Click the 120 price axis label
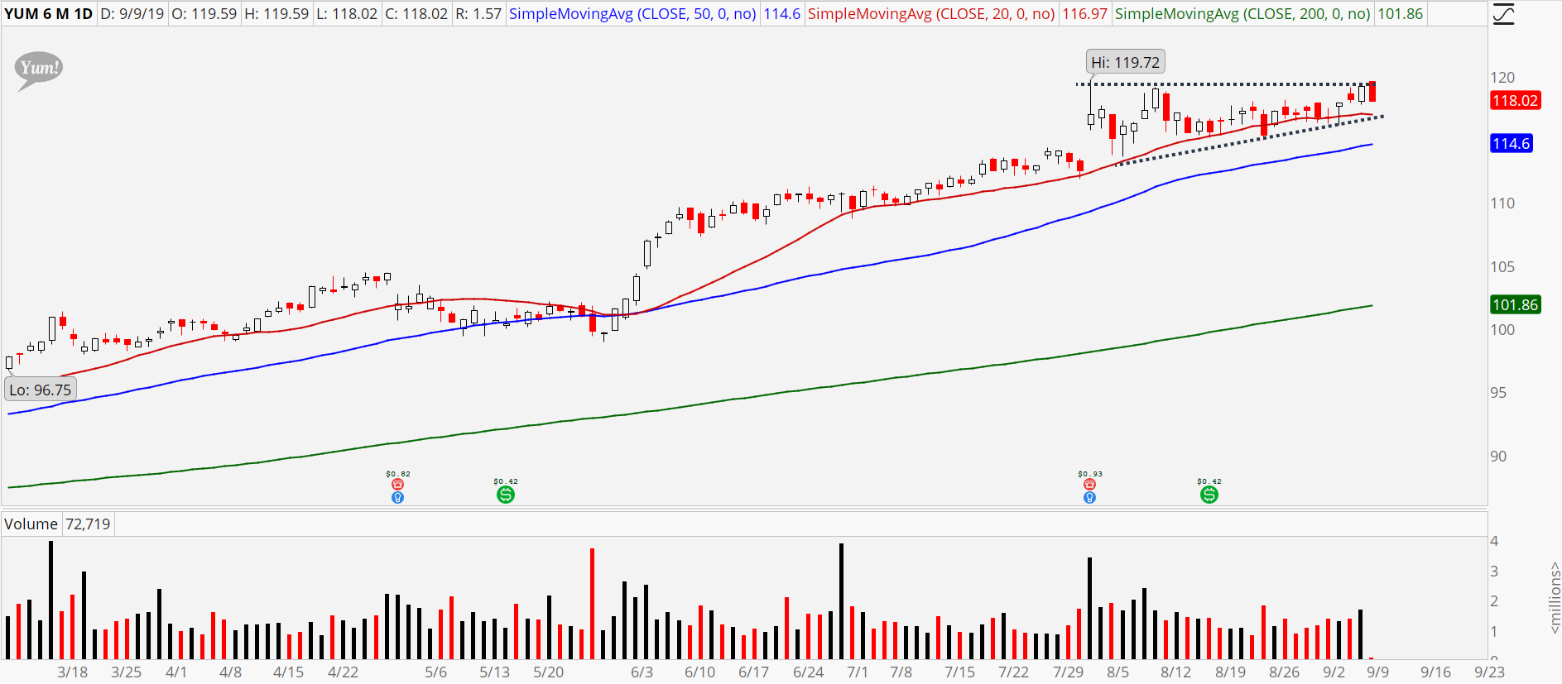This screenshot has width=1562, height=684. coord(1502,78)
